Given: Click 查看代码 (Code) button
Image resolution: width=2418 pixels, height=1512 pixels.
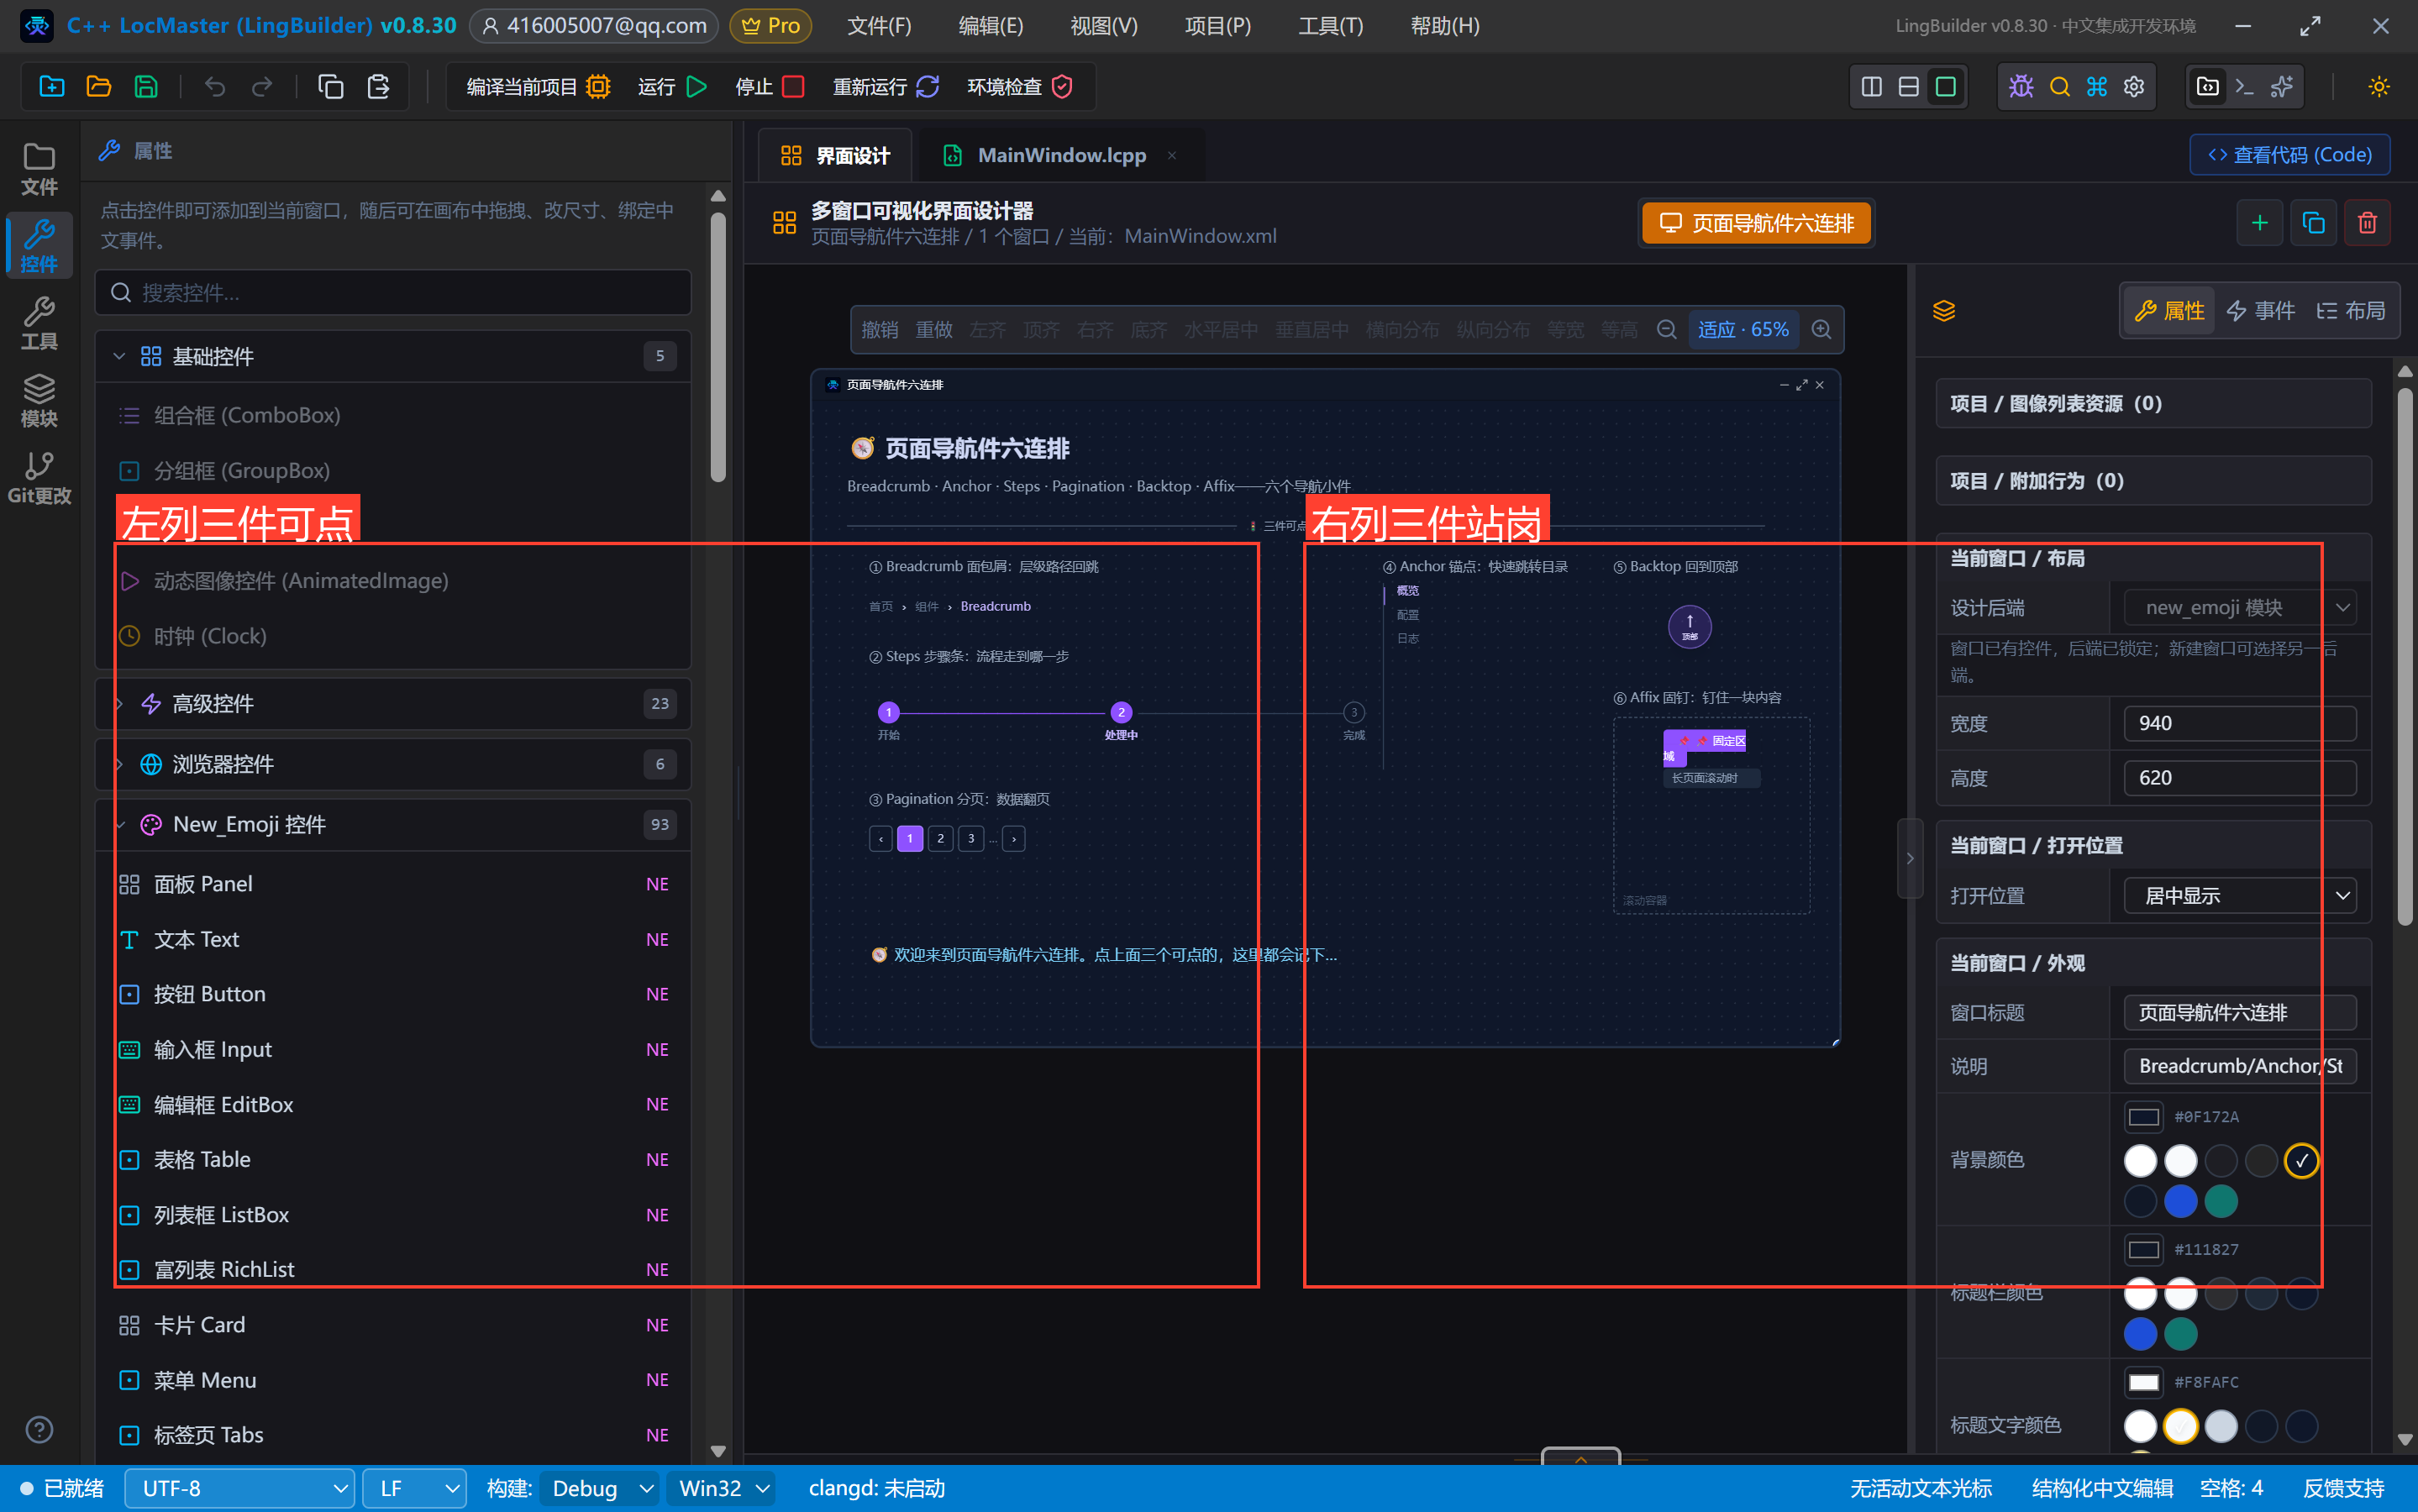Looking at the screenshot, I should [x=2290, y=155].
